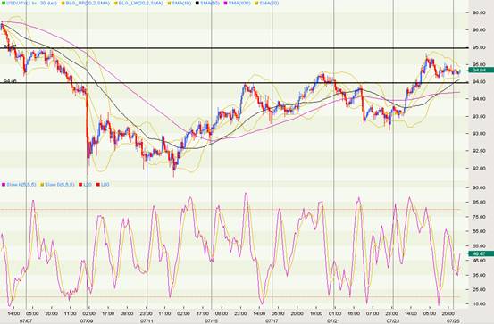
Task: Select the Slow D stochastic legend label
Action: [x=60, y=184]
